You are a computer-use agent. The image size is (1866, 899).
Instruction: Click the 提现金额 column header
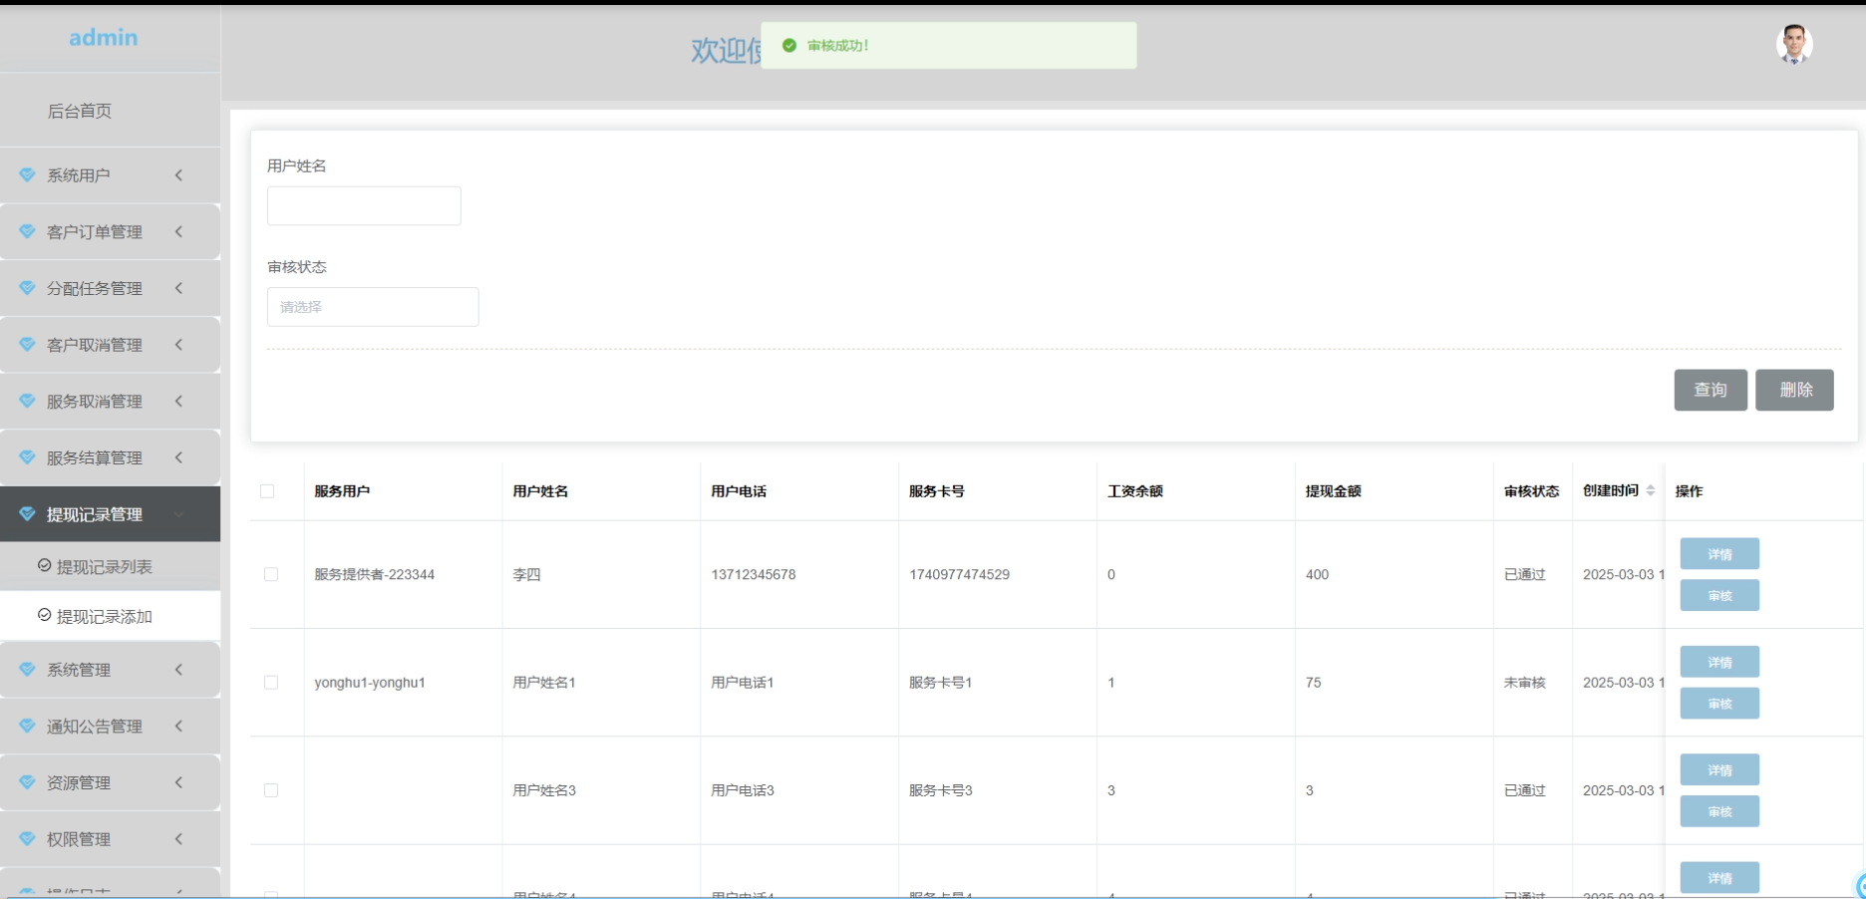click(x=1334, y=491)
